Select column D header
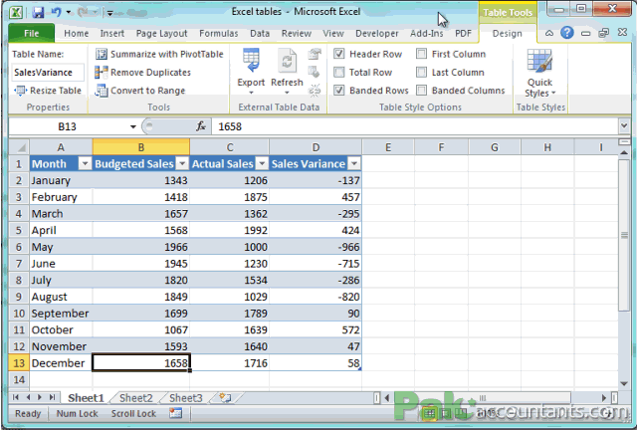This screenshot has width=637, height=430. pyautogui.click(x=316, y=147)
